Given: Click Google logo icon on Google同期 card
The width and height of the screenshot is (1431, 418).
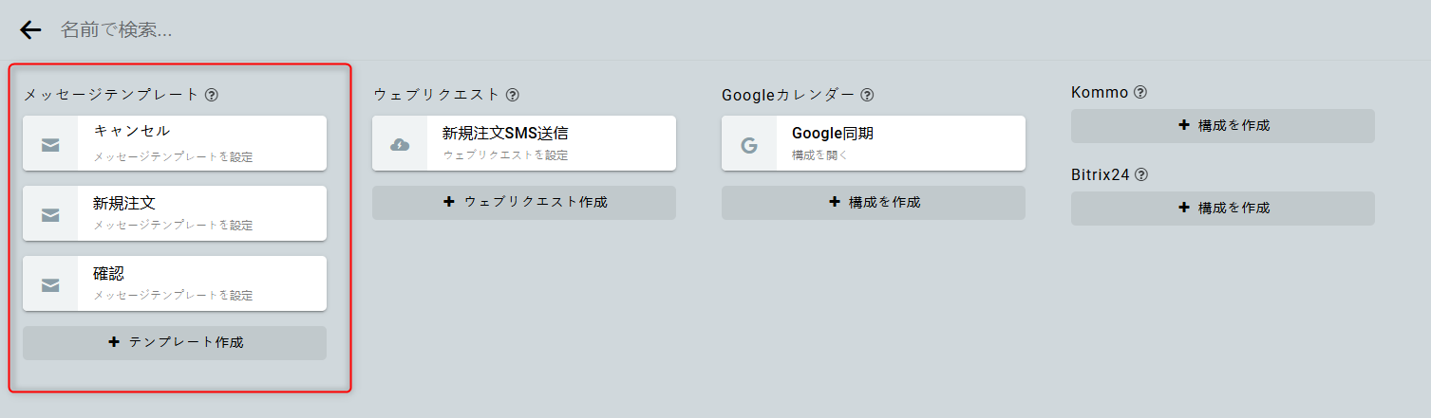Looking at the screenshot, I should click(x=749, y=145).
